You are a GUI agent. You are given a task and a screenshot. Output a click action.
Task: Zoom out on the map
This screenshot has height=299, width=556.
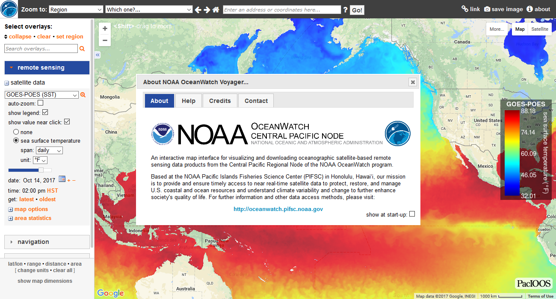point(105,41)
